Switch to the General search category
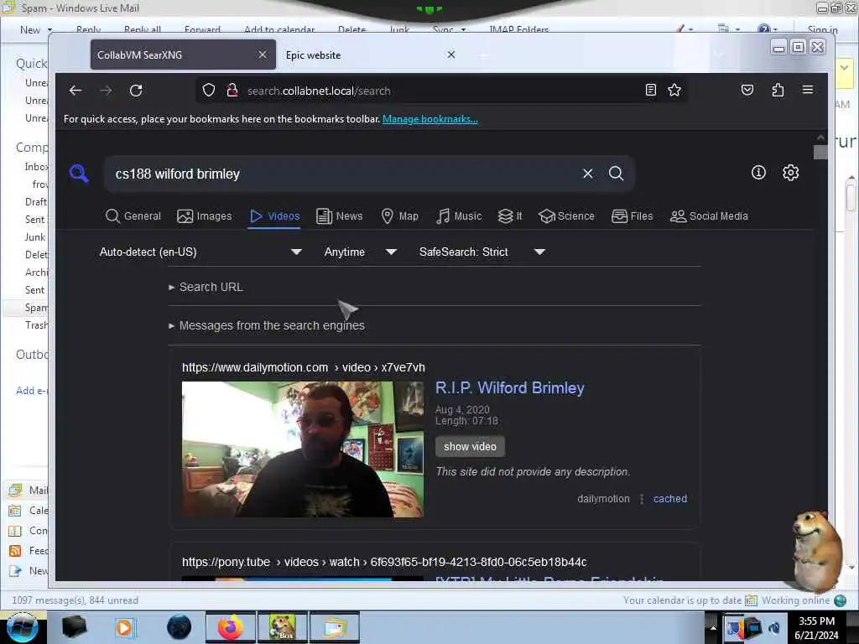Viewport: 859px width, 644px height. click(133, 216)
